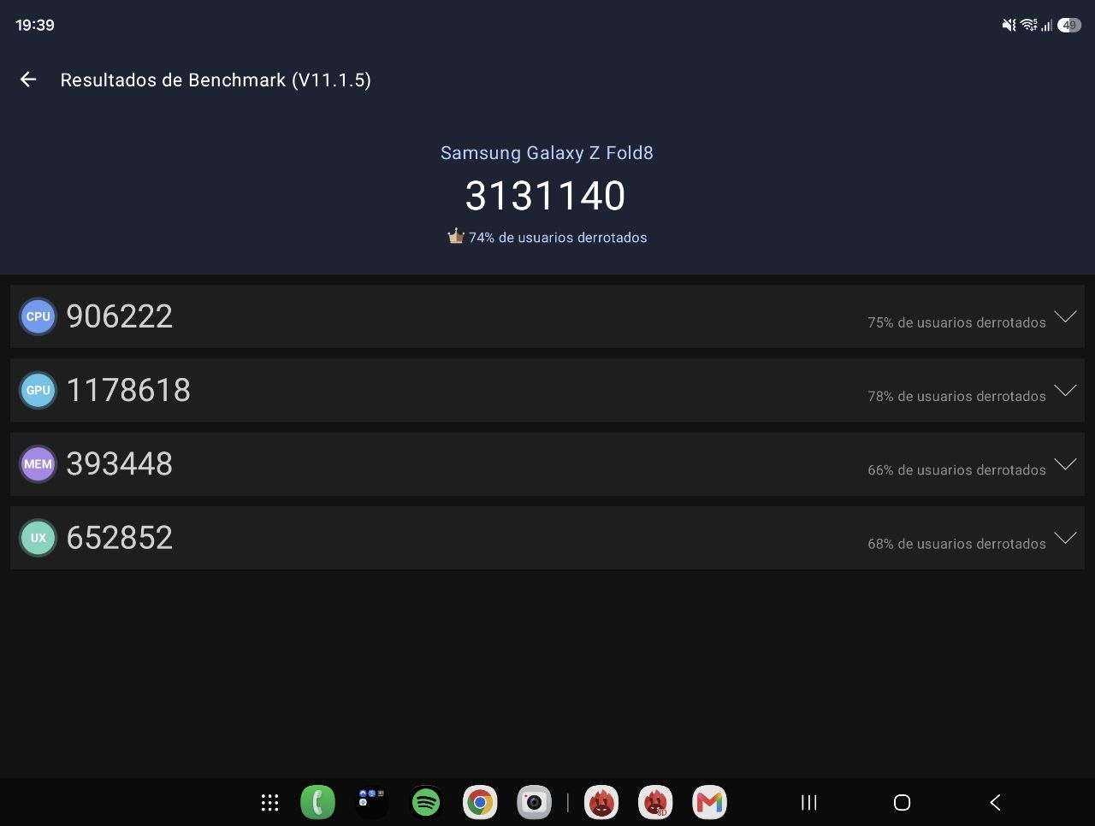Expand the GPU score details
Image resolution: width=1095 pixels, height=826 pixels.
(1065, 390)
